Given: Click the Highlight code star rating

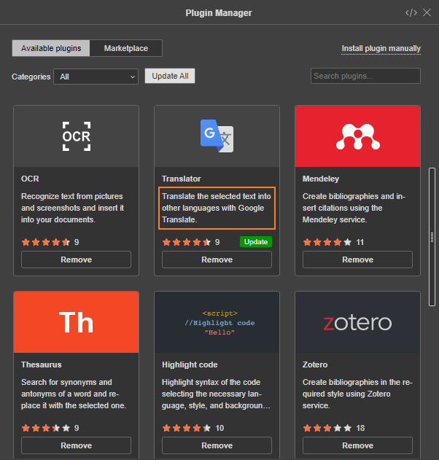Looking at the screenshot, I should click(187, 428).
